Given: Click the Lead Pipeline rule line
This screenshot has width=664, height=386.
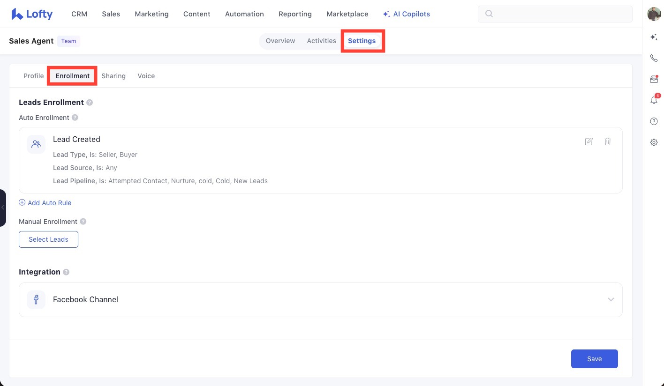Looking at the screenshot, I should click(x=160, y=181).
